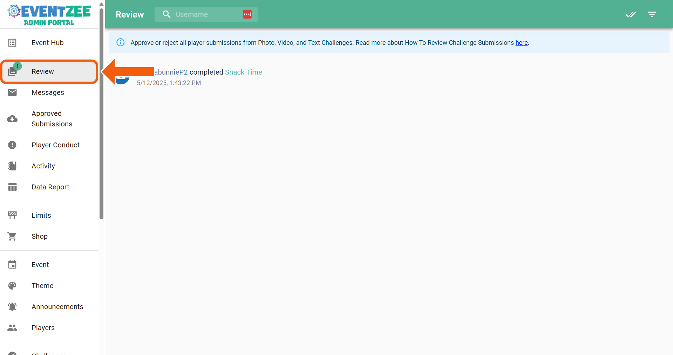Open the Activity page

(x=49, y=166)
